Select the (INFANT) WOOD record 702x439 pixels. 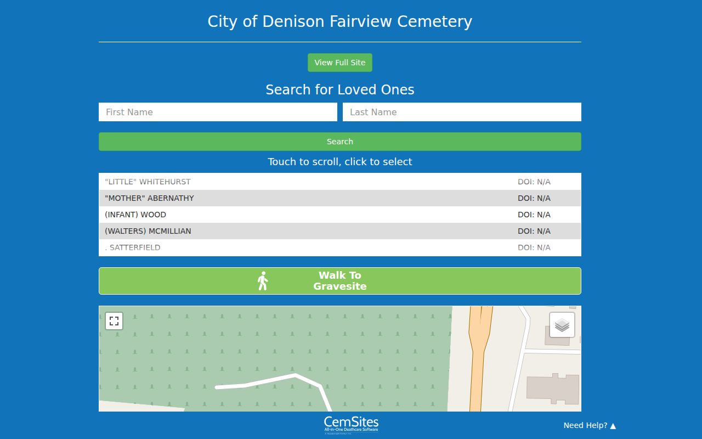(340, 215)
